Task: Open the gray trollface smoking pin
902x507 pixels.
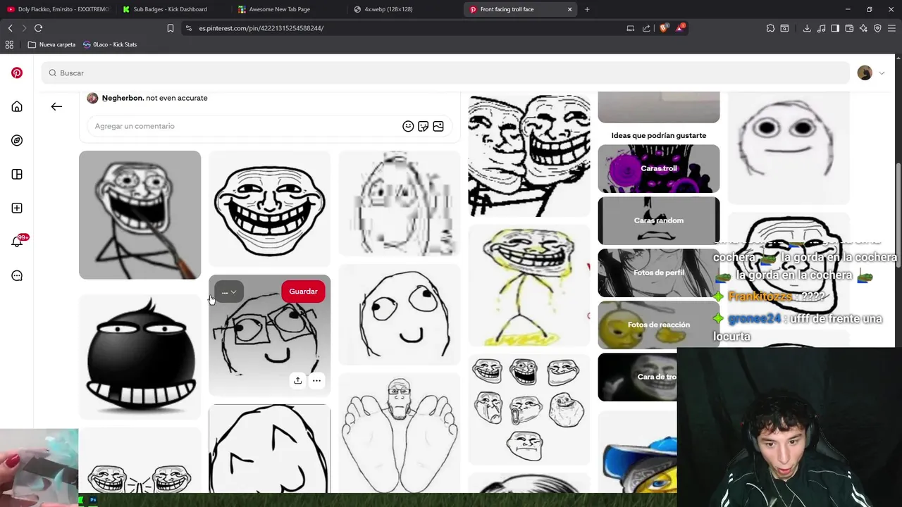Action: click(x=140, y=215)
